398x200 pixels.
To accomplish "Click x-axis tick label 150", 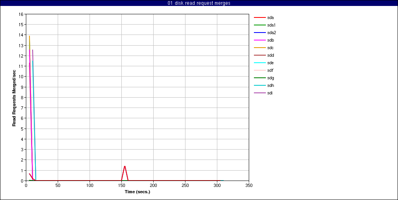I will click(121, 185).
